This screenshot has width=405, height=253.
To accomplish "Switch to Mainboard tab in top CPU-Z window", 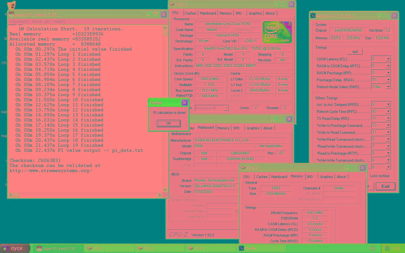I will [208, 13].
